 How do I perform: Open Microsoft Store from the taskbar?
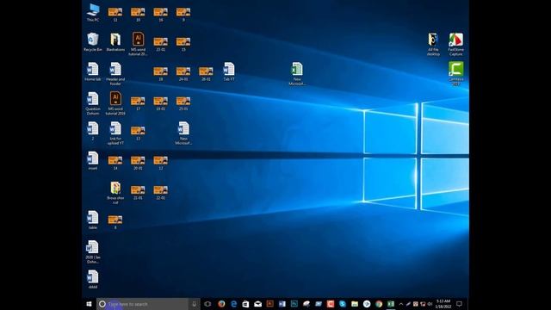click(x=245, y=304)
